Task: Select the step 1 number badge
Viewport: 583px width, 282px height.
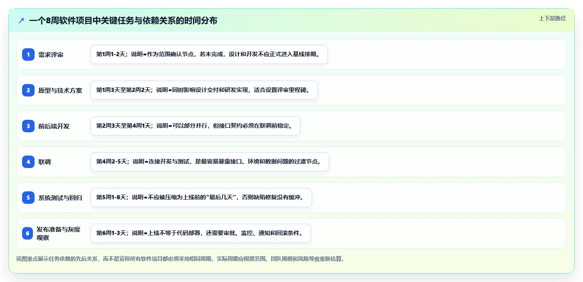Action: click(28, 54)
